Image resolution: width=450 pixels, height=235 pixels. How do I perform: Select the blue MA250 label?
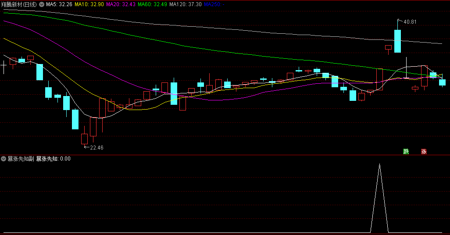click(x=214, y=4)
